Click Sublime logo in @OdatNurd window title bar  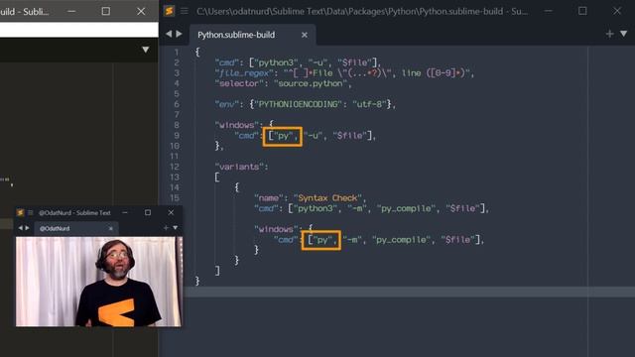click(x=20, y=212)
